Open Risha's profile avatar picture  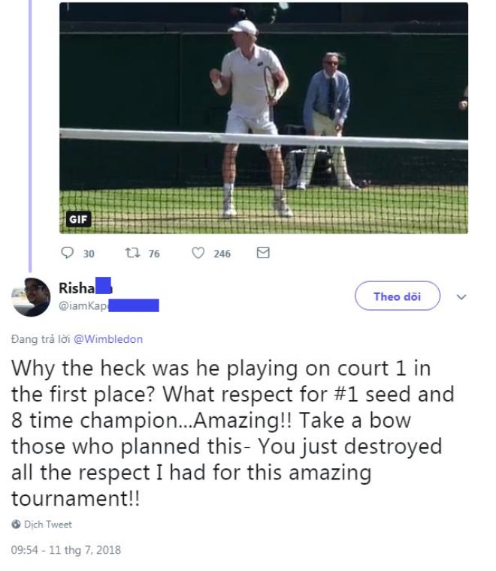pos(31,298)
